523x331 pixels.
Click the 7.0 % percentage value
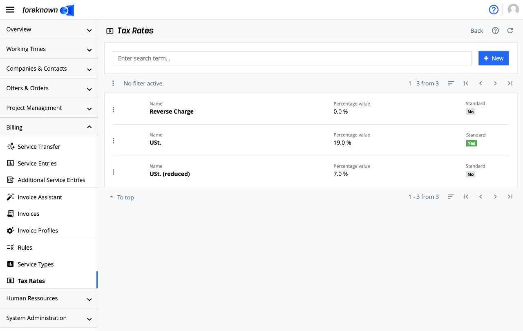(341, 174)
